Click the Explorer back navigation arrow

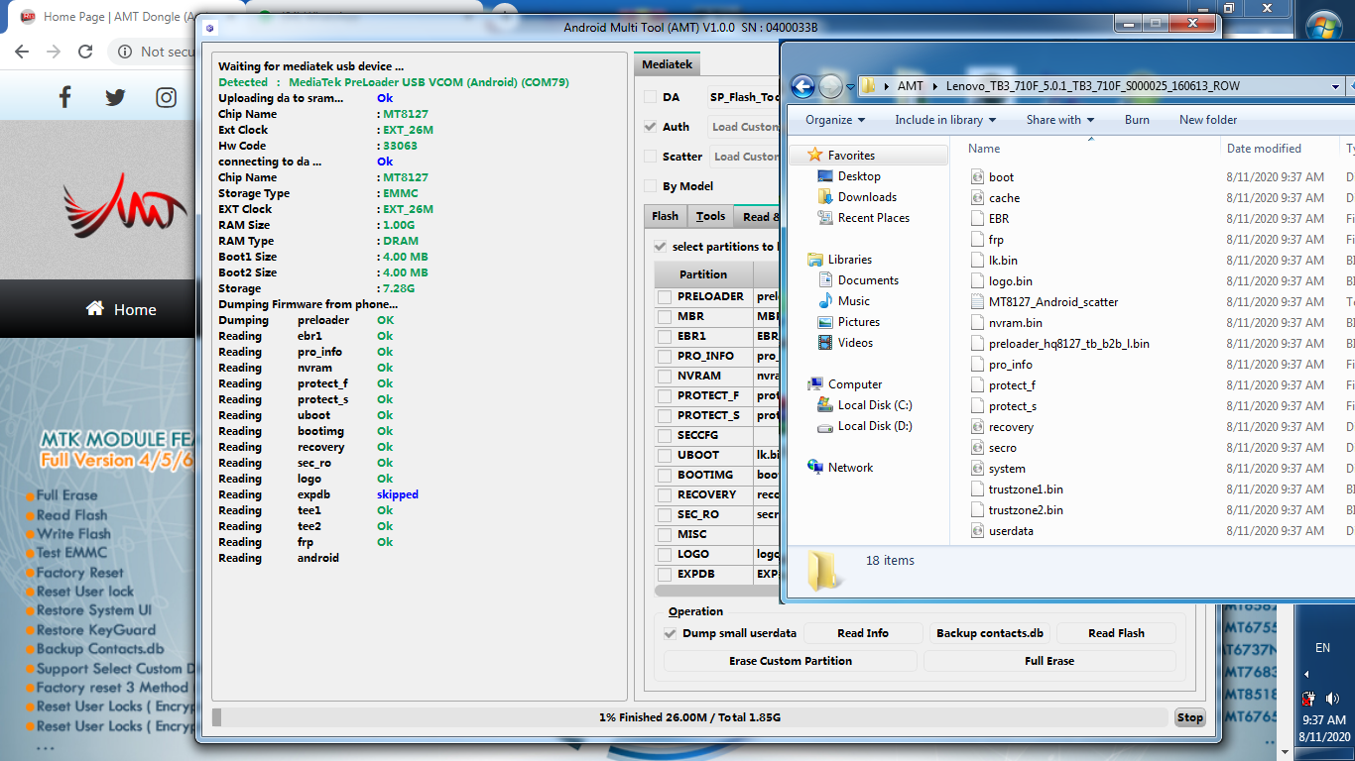coord(803,86)
